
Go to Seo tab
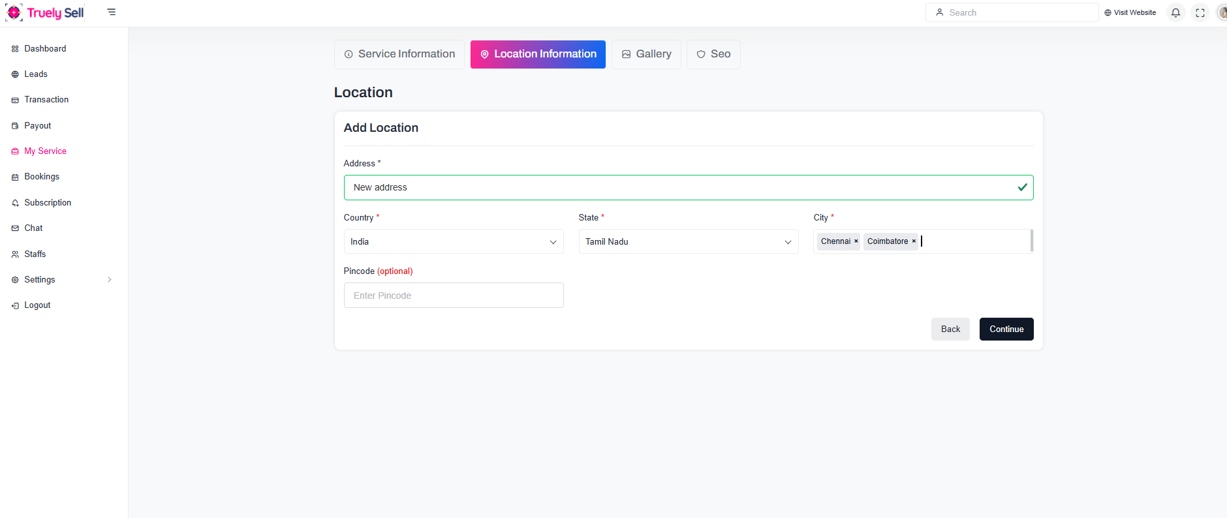[x=713, y=54]
